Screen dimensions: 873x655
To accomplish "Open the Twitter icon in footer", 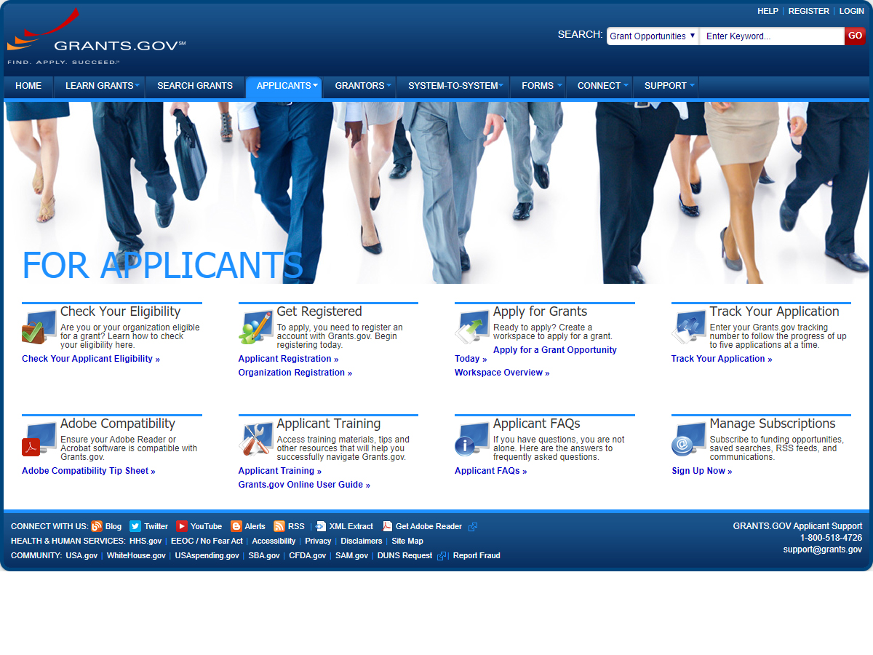I will 135,526.
